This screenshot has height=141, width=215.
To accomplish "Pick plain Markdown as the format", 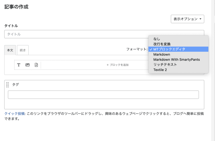I will 162,55.
